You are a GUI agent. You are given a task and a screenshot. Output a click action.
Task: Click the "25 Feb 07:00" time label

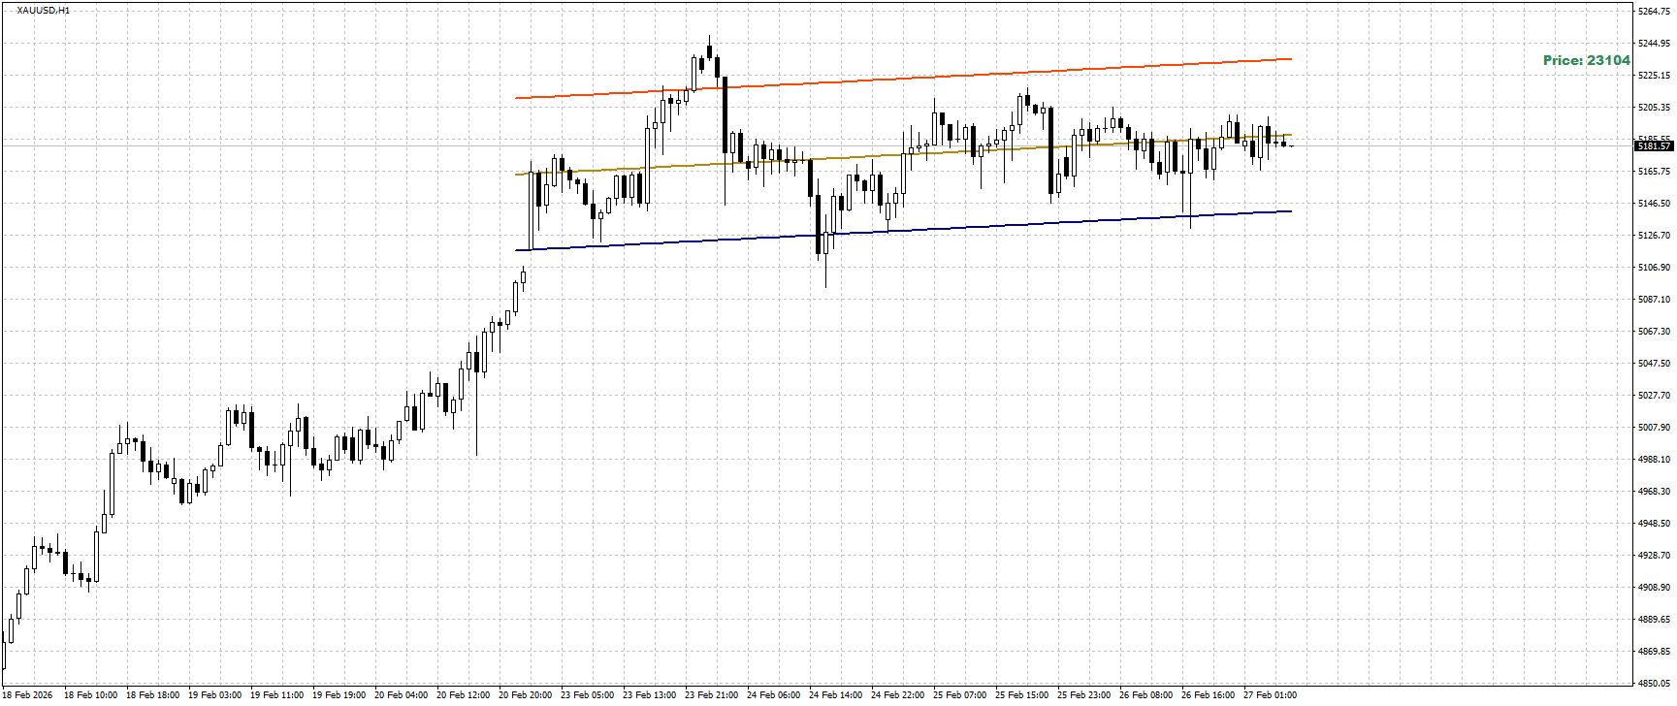pos(959,695)
